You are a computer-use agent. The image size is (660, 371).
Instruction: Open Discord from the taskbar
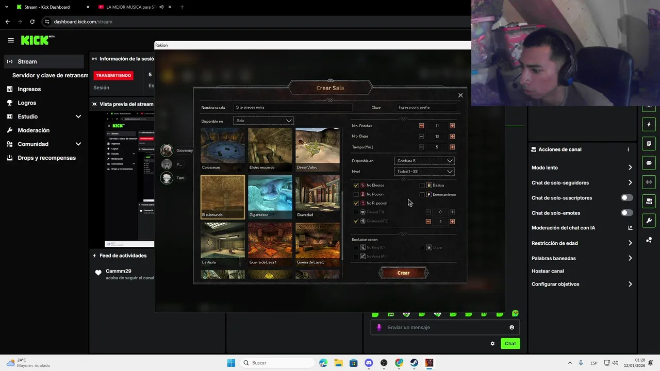tap(369, 363)
